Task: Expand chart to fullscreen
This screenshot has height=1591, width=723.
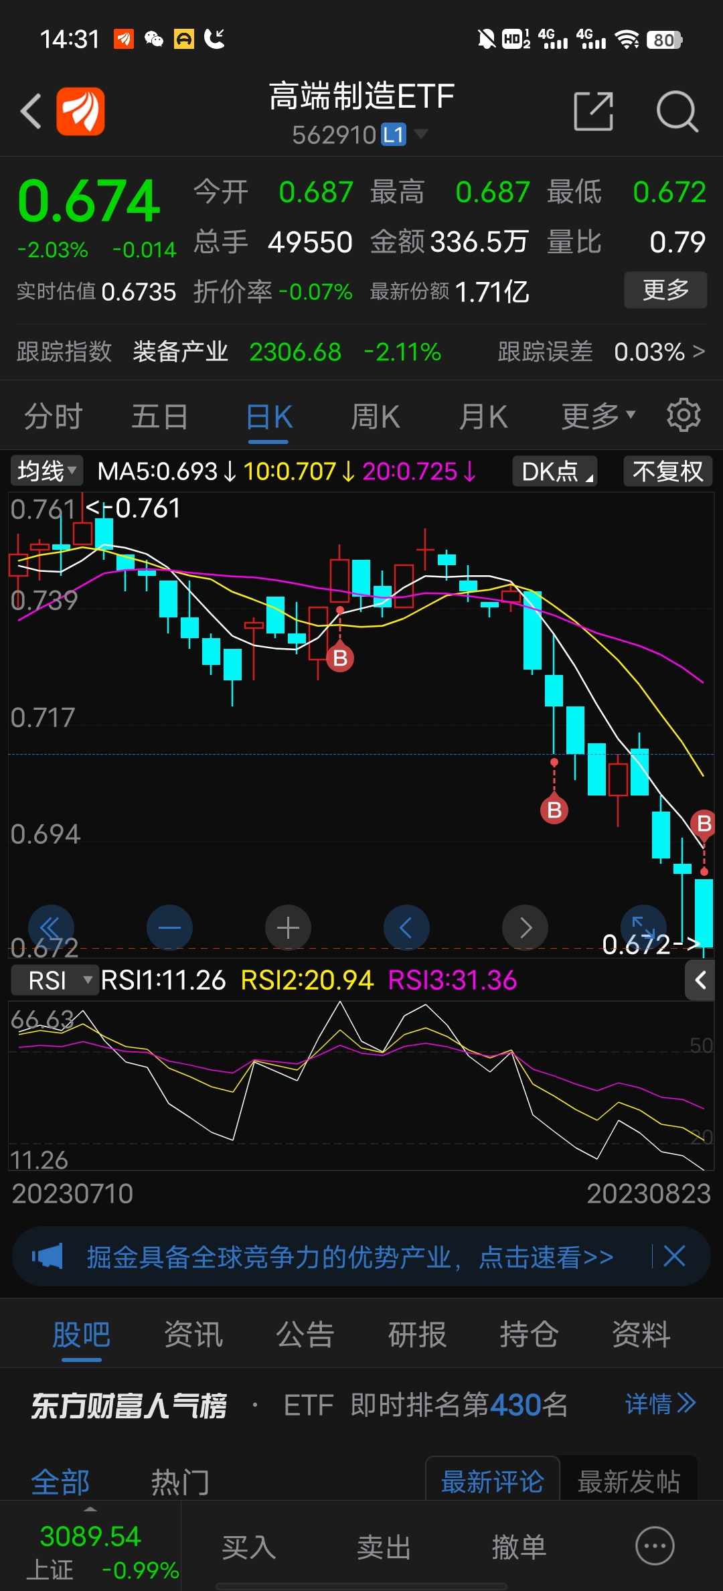Action: pyautogui.click(x=643, y=927)
